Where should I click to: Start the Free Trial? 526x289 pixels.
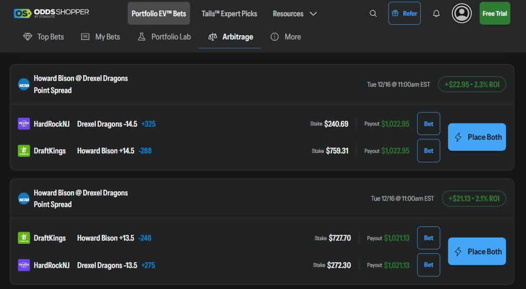point(495,14)
